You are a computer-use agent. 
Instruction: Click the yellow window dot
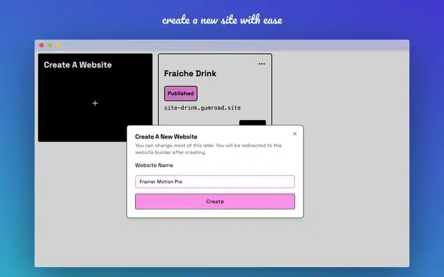tap(58, 45)
